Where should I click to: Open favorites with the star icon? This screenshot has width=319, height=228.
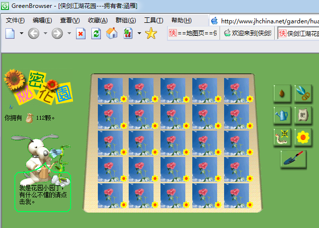point(151,33)
